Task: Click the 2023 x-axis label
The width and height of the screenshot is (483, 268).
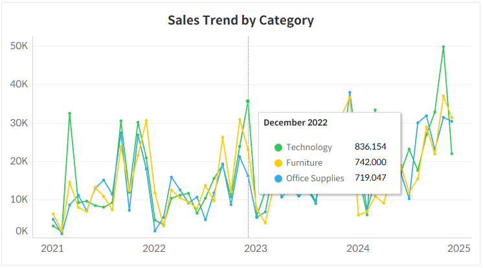Action: coord(256,248)
